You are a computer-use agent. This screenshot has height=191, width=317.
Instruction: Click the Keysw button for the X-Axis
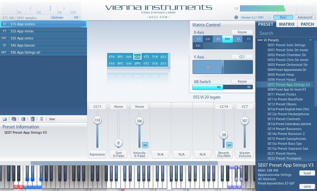242,32
